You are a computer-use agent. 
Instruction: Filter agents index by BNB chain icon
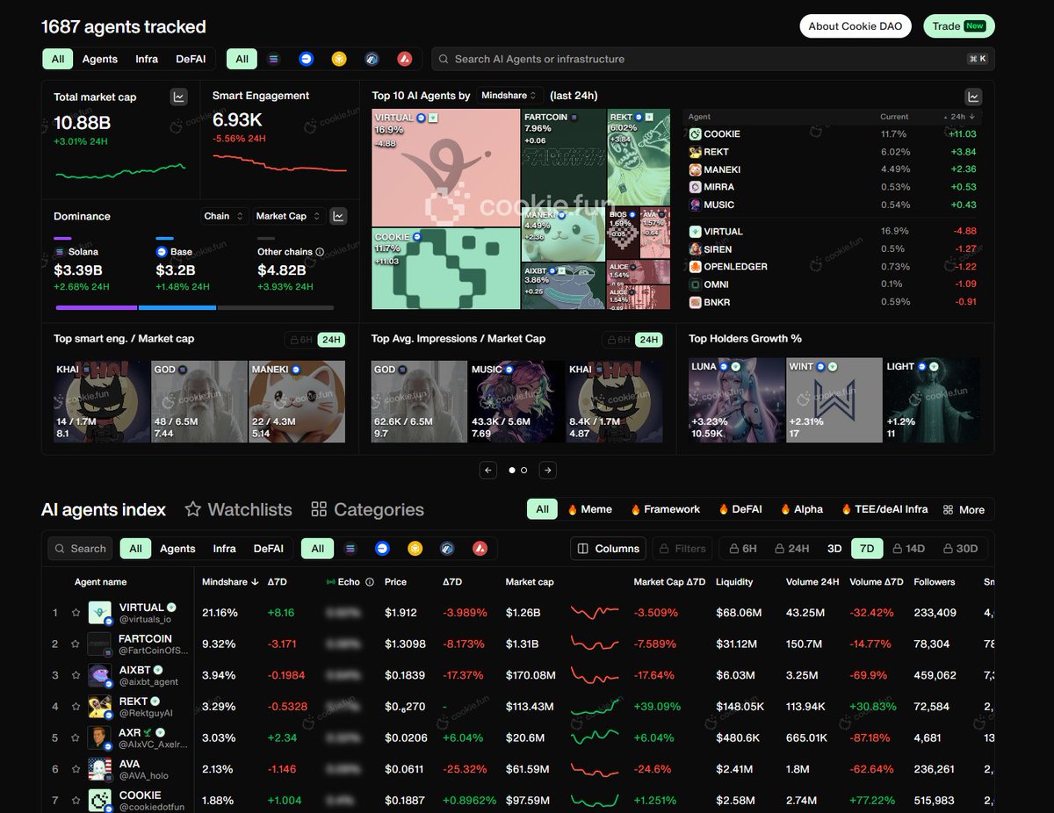(415, 549)
